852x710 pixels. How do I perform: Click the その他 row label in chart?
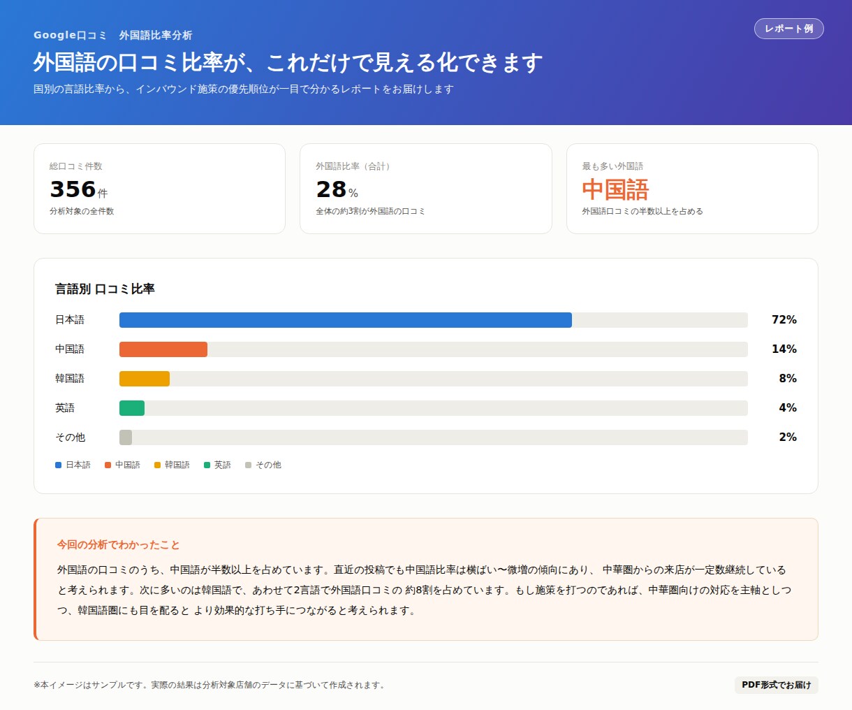[x=70, y=437]
